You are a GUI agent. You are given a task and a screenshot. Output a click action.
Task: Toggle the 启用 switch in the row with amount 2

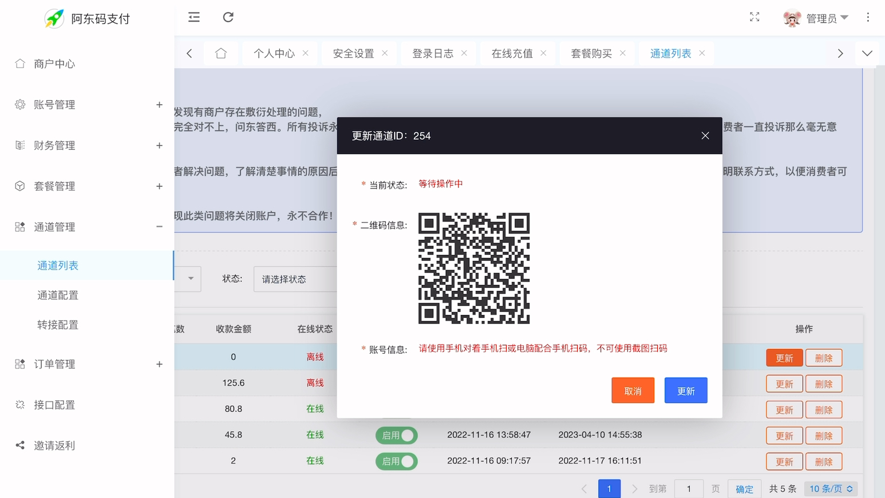click(397, 461)
